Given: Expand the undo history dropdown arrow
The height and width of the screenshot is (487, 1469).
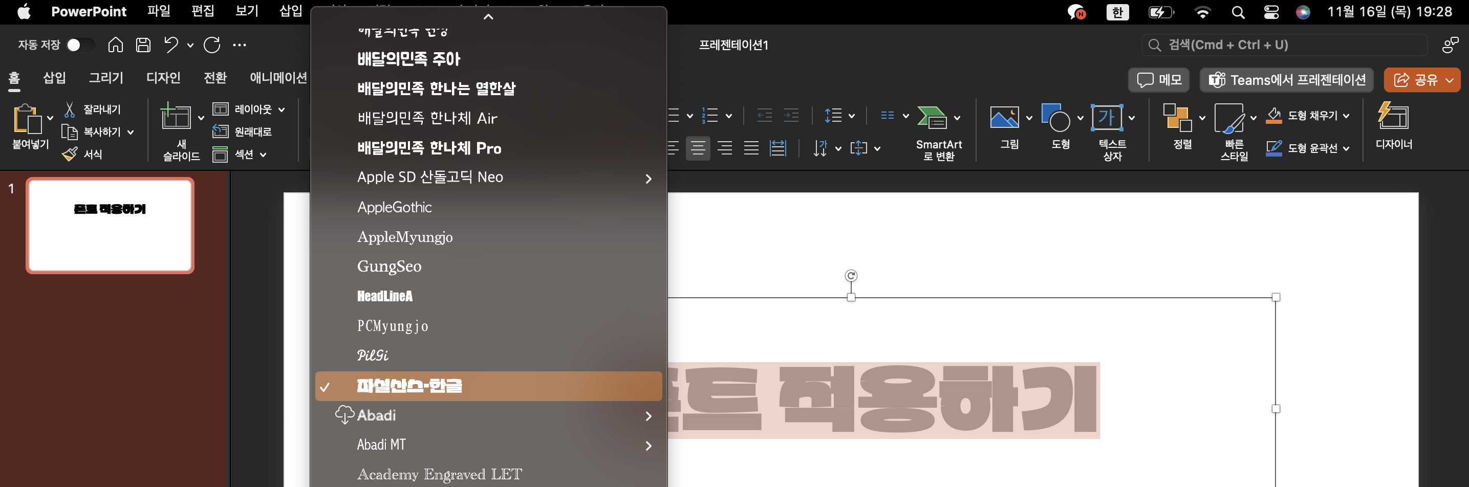Looking at the screenshot, I should click(x=190, y=45).
